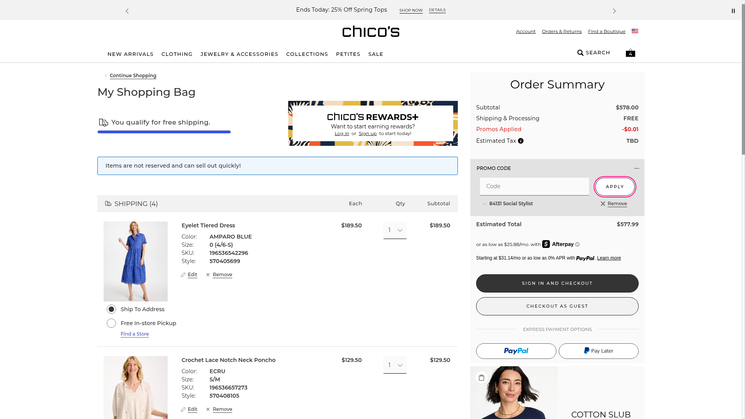Open the Estimated Tax info icon

521,141
